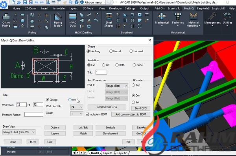Expand the Management dropdown arrow
Image resolution: width=236 pixels, height=156 pixels.
point(212,26)
